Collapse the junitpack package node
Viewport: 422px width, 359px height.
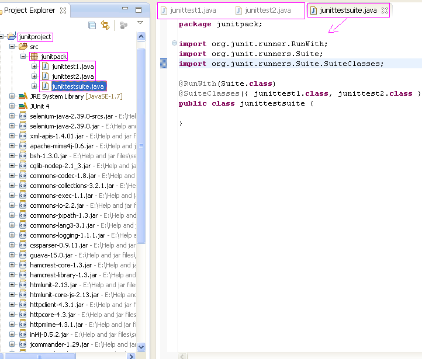click(23, 57)
